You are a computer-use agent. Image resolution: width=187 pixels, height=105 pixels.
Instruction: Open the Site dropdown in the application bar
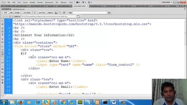pyautogui.click(x=90, y=2)
